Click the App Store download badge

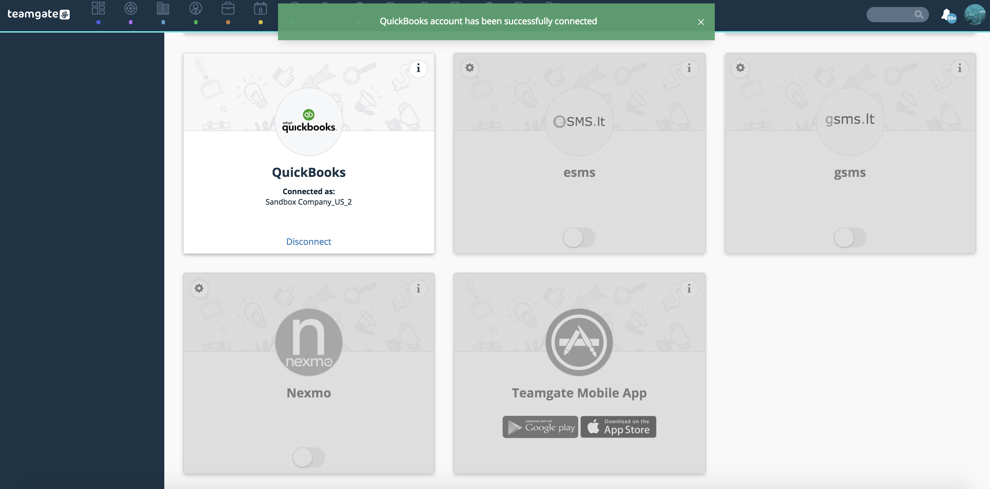(x=618, y=427)
